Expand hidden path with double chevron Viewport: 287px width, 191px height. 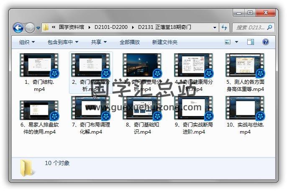54,27
